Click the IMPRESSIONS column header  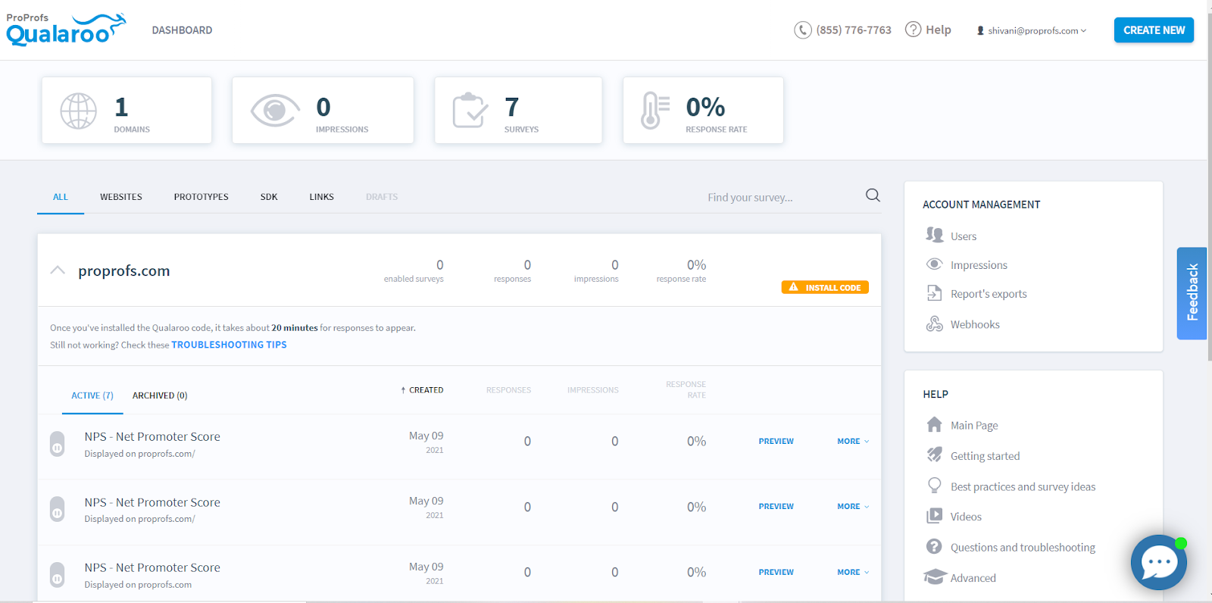pyautogui.click(x=593, y=390)
